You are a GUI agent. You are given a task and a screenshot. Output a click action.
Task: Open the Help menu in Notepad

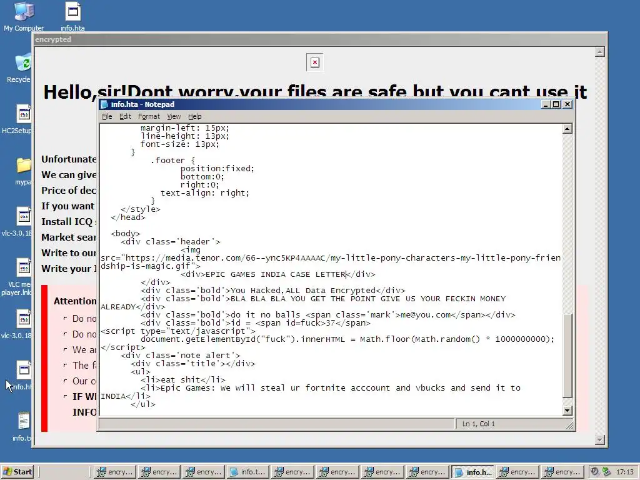(x=195, y=116)
